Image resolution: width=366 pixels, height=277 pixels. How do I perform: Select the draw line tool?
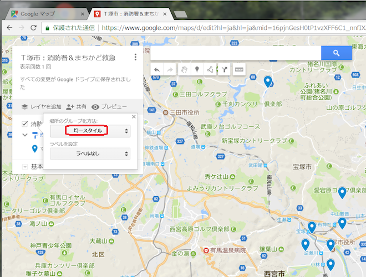[210, 69]
